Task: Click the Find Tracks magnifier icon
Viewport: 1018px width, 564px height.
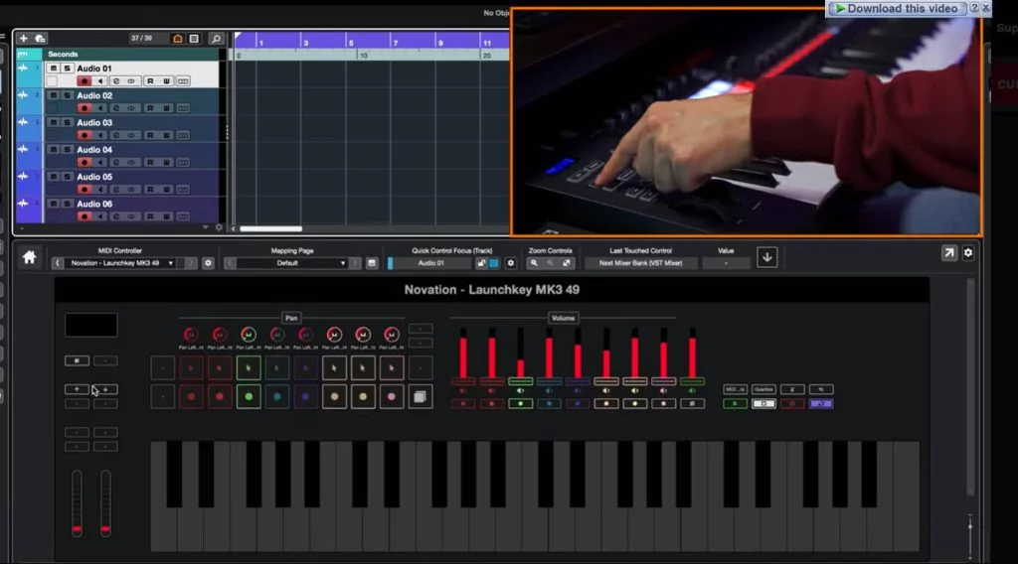Action: [x=216, y=39]
